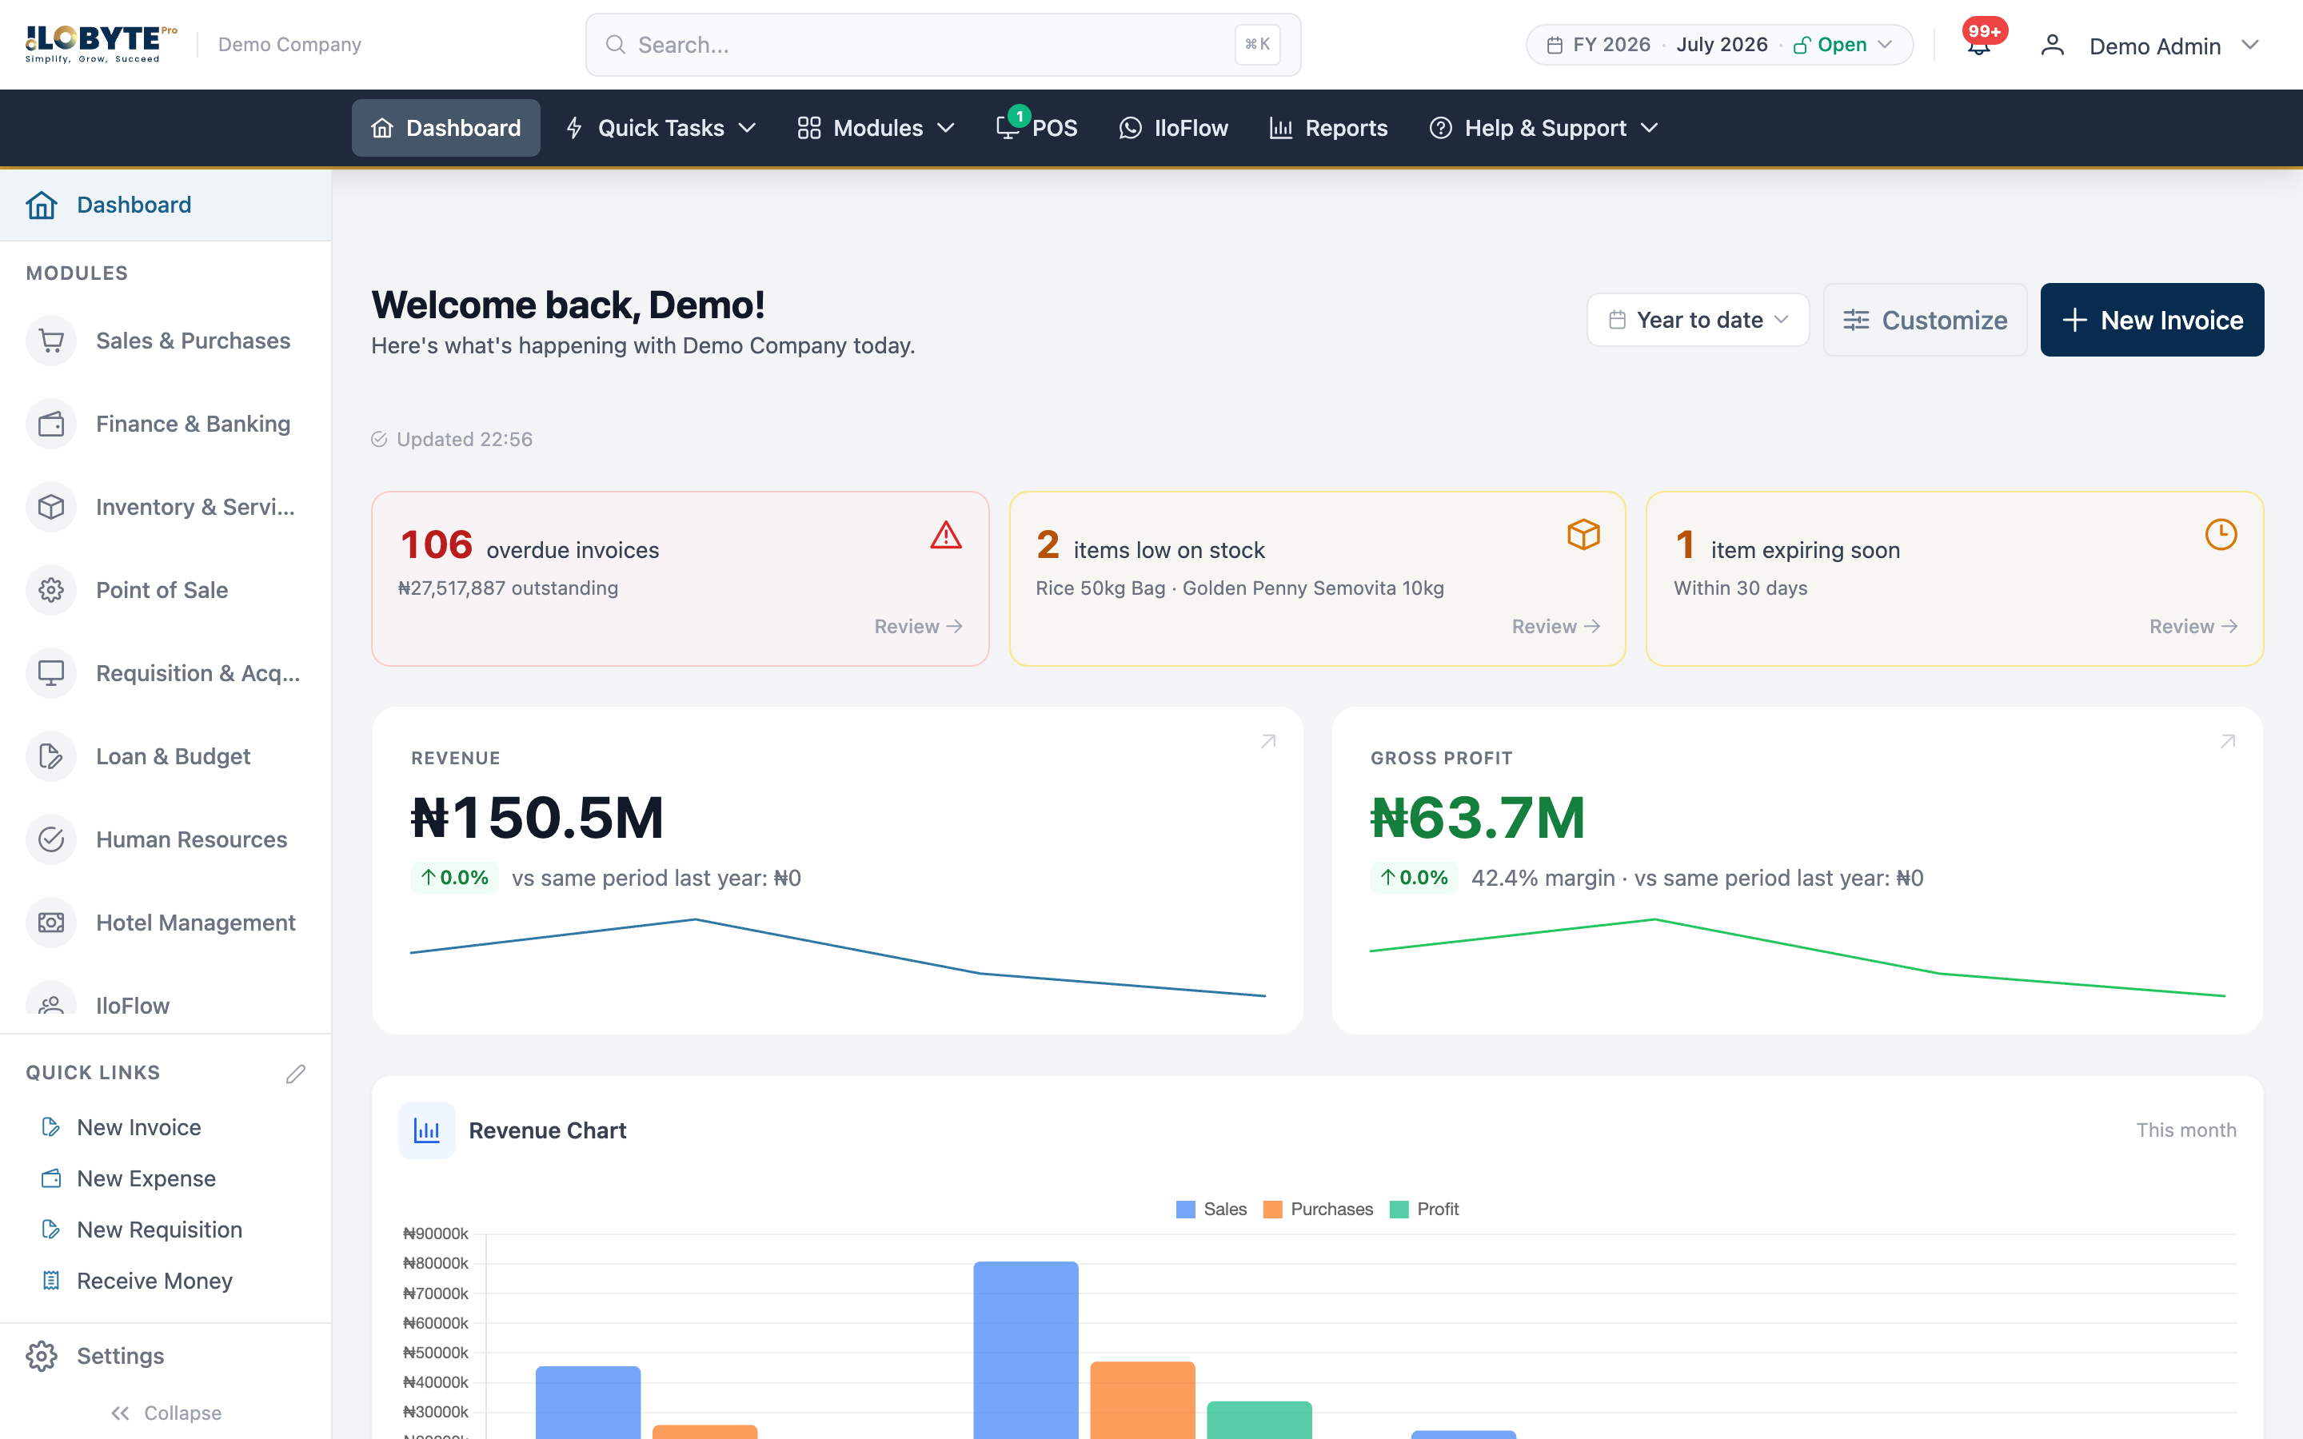Click the Point of Sale gear icon
Image resolution: width=2303 pixels, height=1439 pixels.
coord(51,590)
